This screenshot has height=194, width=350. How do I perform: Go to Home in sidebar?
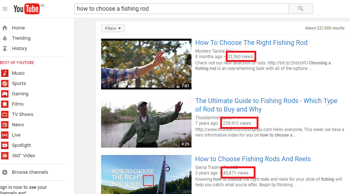[18, 28]
